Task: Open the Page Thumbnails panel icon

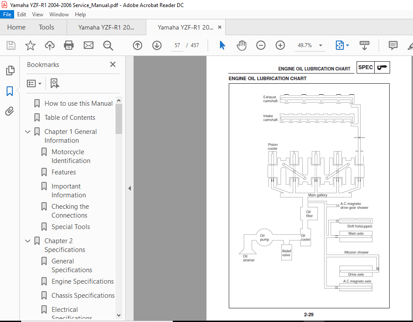Action: 10,70
